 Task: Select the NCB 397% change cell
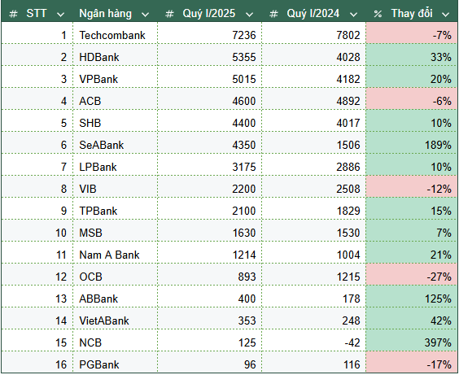point(411,342)
